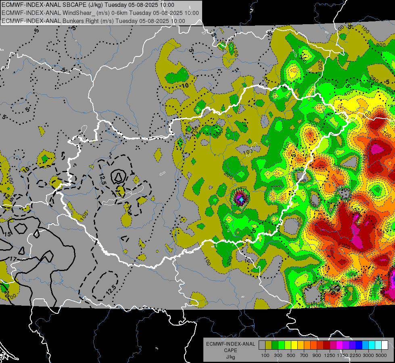
Task: Select the gray legend swatch below 100
Action: click(x=262, y=345)
